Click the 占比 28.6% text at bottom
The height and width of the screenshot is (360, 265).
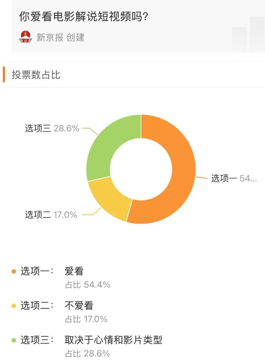point(87,353)
